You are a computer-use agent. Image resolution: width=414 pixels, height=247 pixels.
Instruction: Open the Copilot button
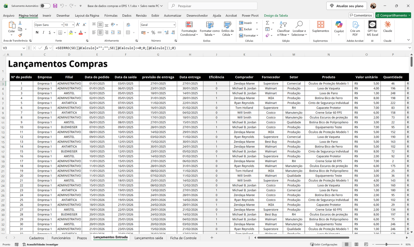pos(339,28)
